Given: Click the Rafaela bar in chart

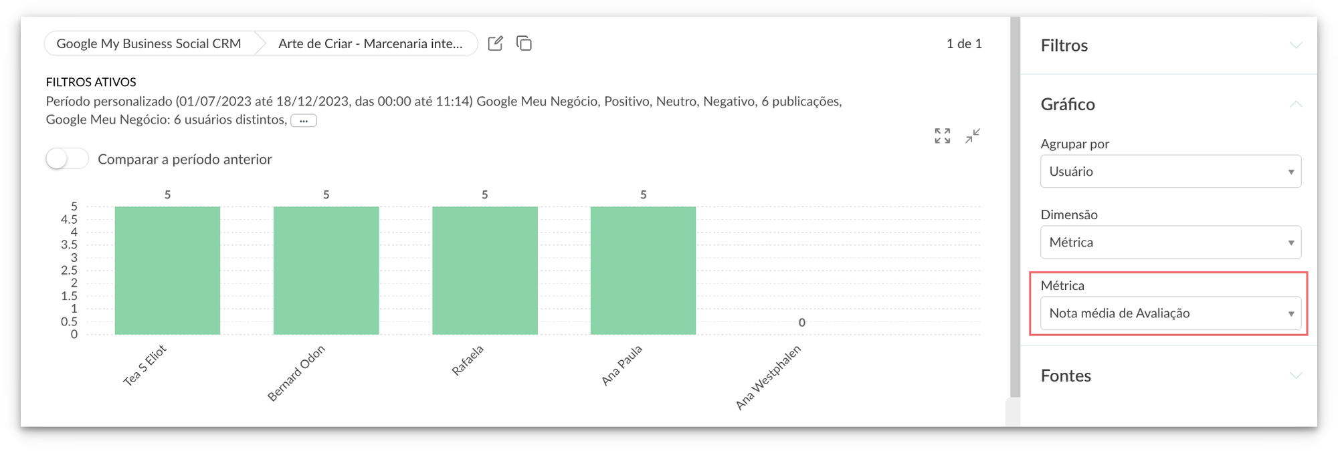Looking at the screenshot, I should (x=484, y=271).
